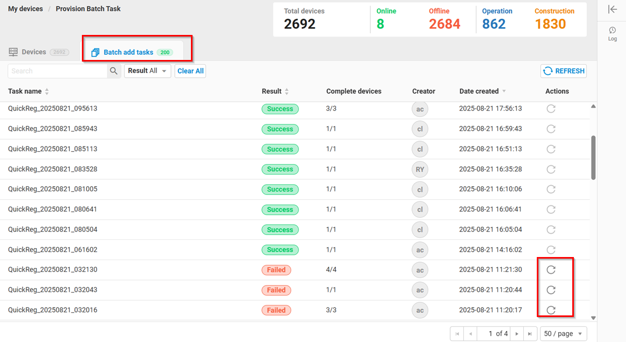Image resolution: width=626 pixels, height=342 pixels.
Task: Click into the Search input field
Action: [57, 71]
